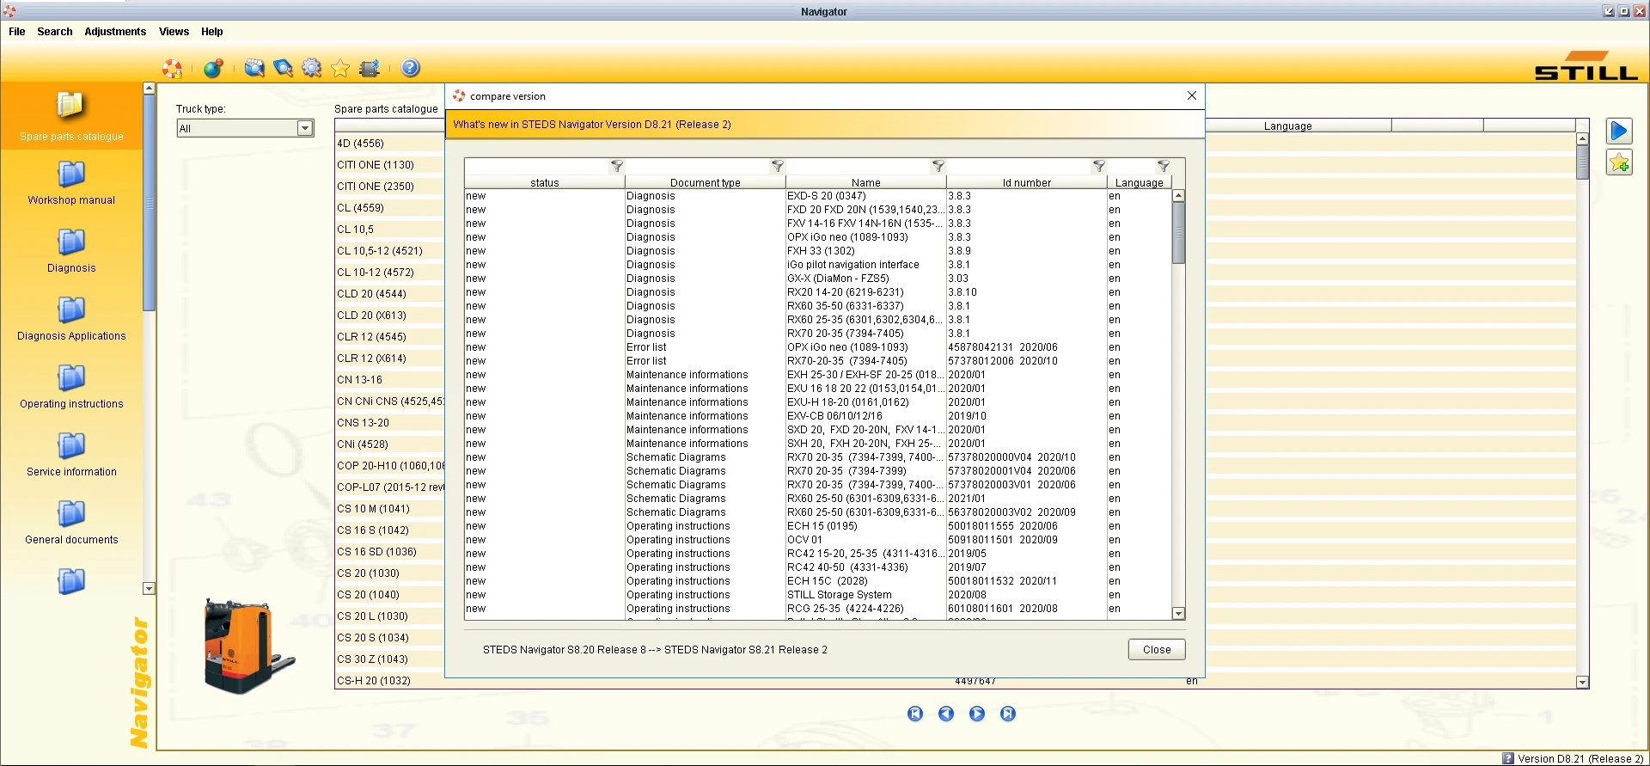Open the Help menu
The width and height of the screenshot is (1650, 766).
point(212,32)
